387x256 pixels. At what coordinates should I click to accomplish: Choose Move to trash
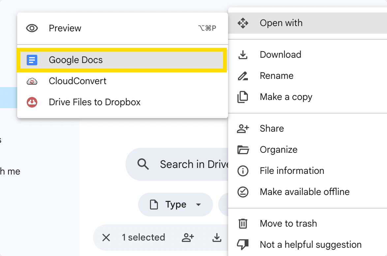coord(308,224)
